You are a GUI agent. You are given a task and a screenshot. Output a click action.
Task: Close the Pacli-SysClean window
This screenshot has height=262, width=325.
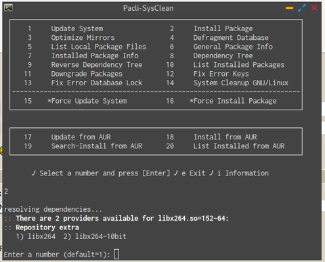[314, 8]
